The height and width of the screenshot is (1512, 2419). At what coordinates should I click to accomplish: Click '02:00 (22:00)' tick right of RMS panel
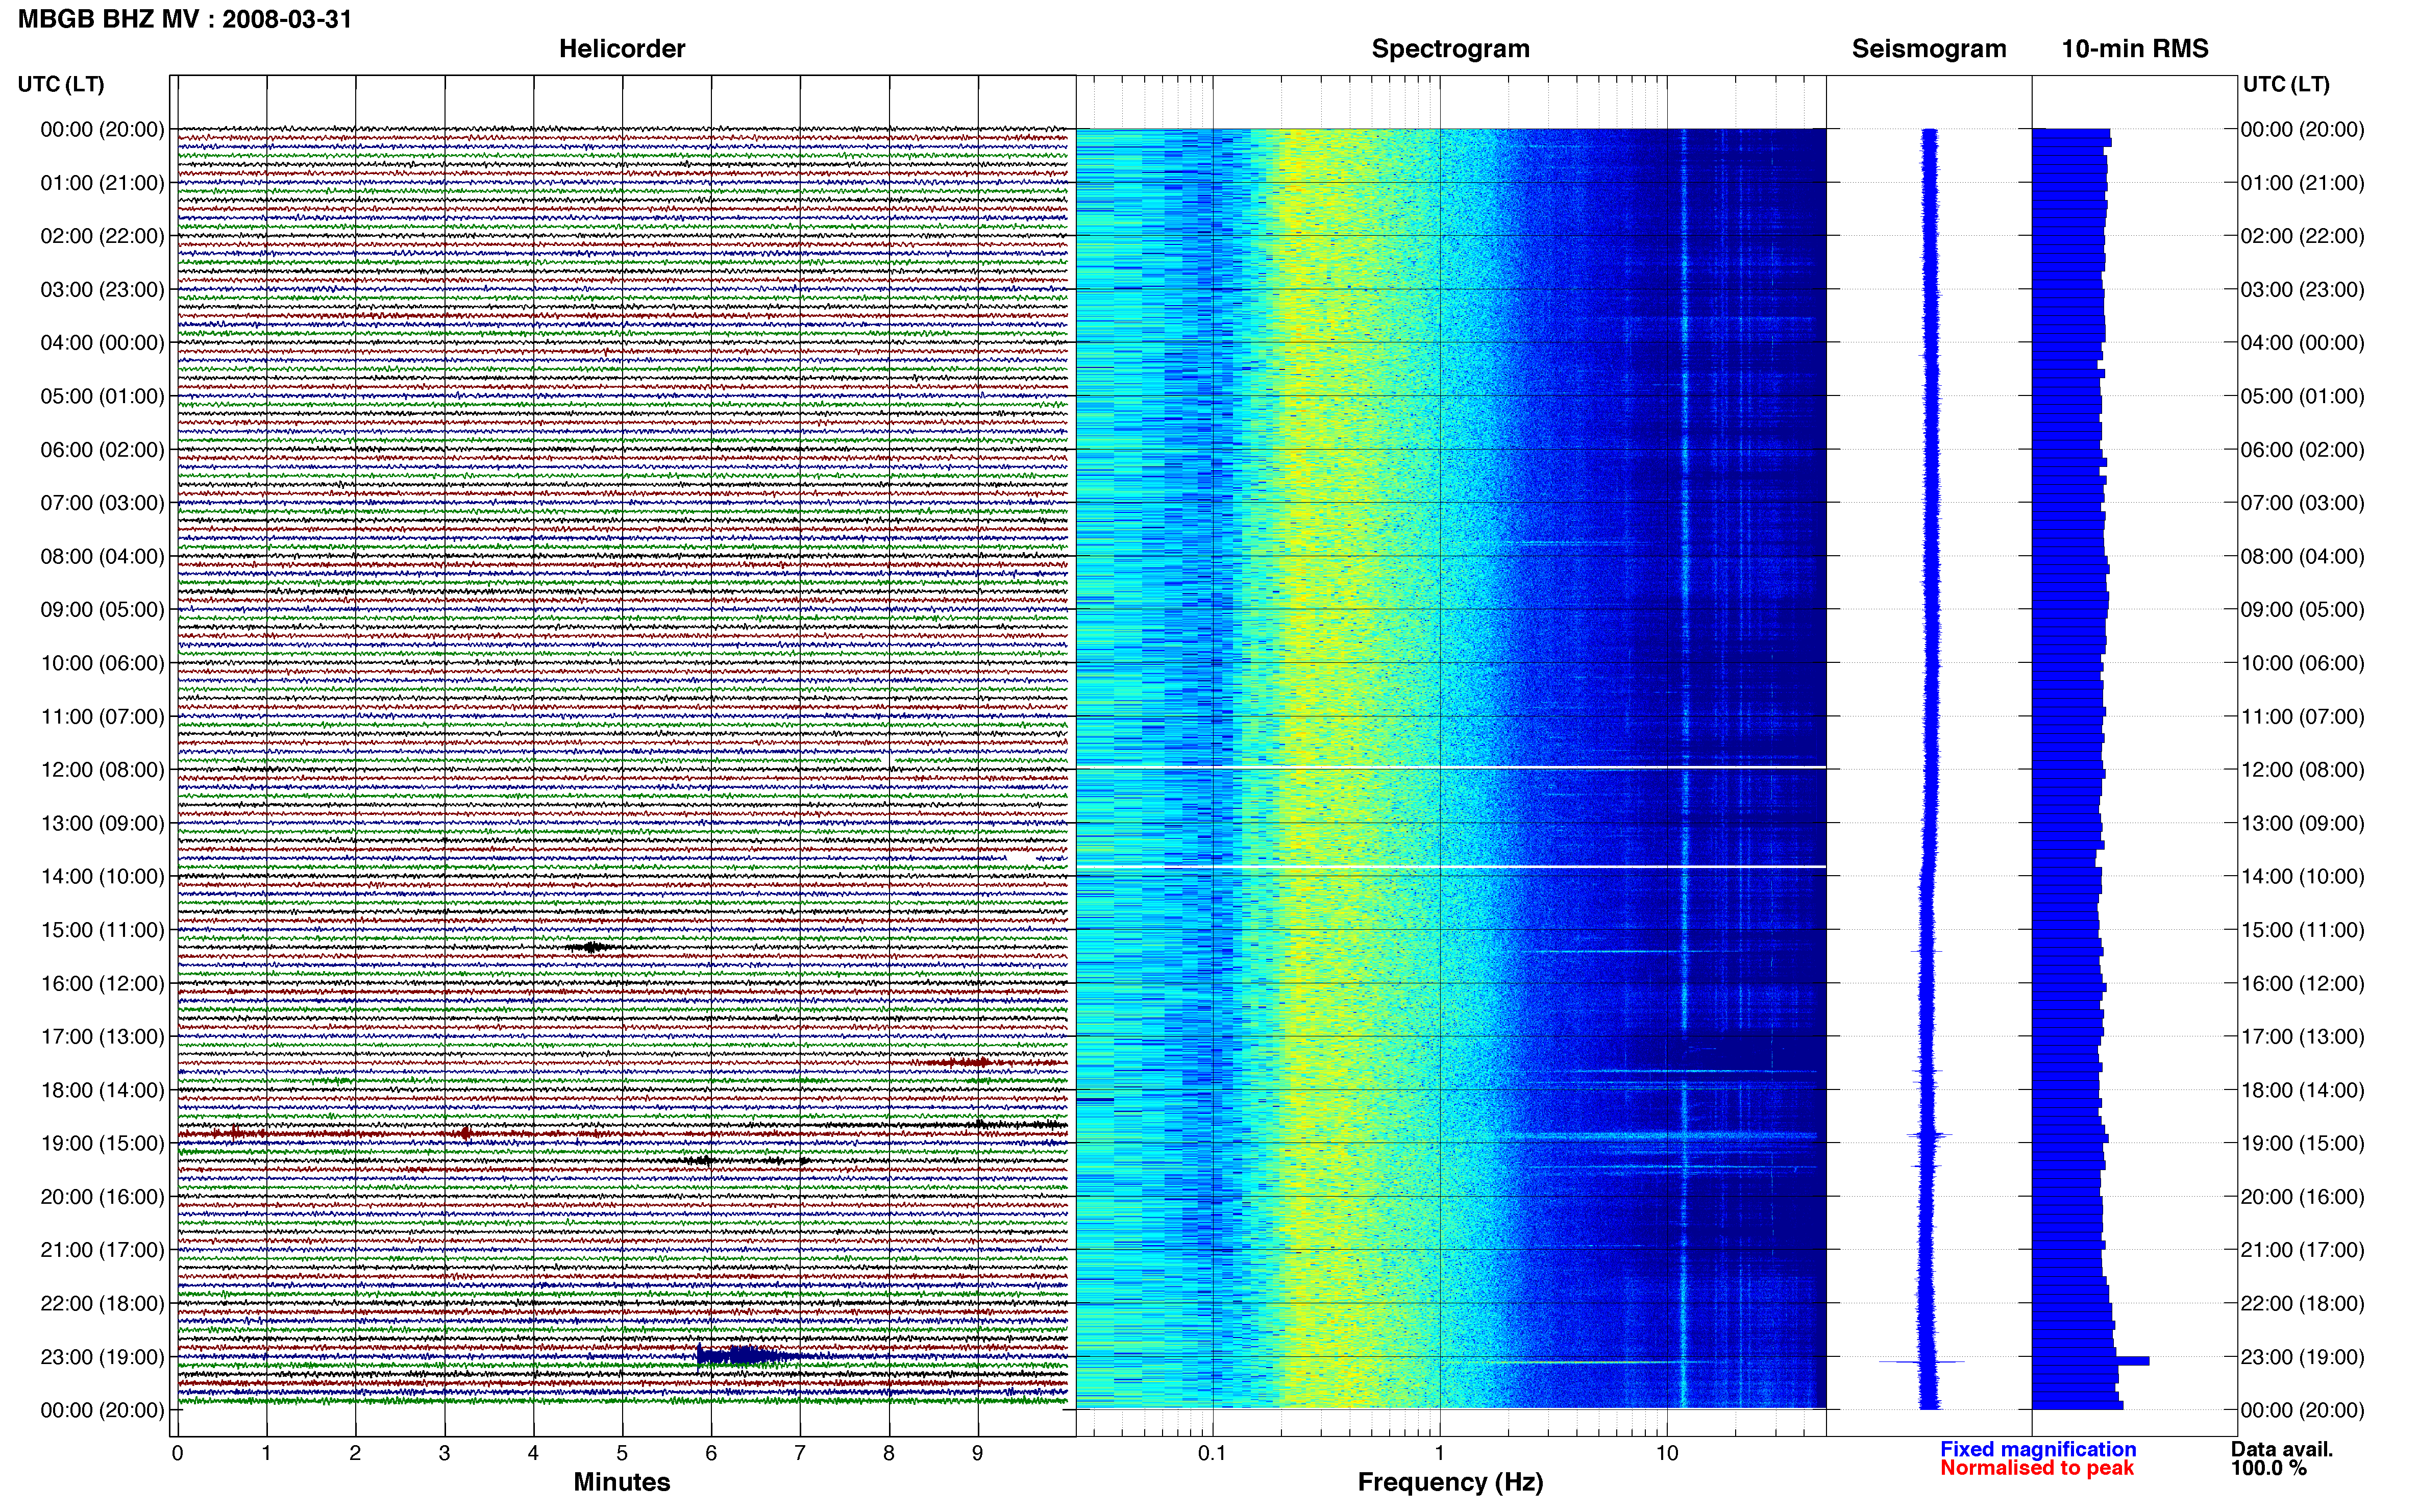click(2302, 236)
